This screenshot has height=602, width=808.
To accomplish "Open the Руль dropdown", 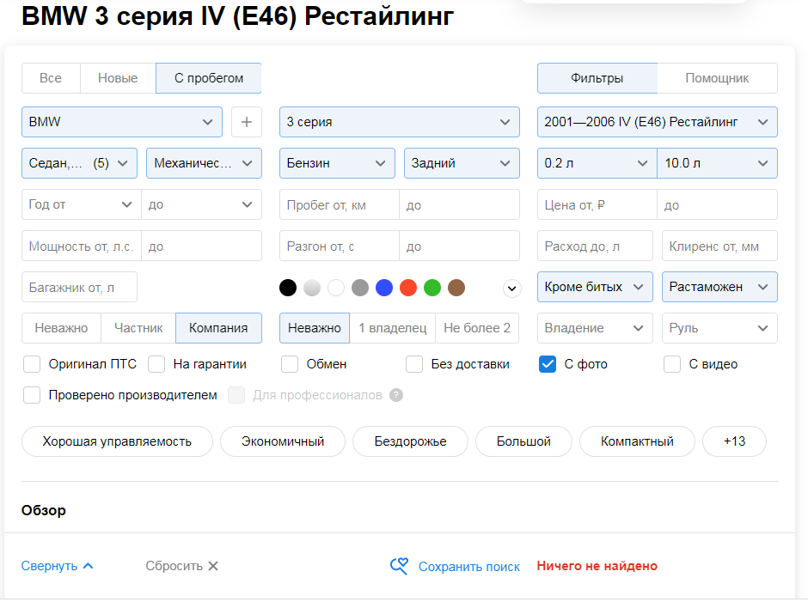I will [719, 328].
